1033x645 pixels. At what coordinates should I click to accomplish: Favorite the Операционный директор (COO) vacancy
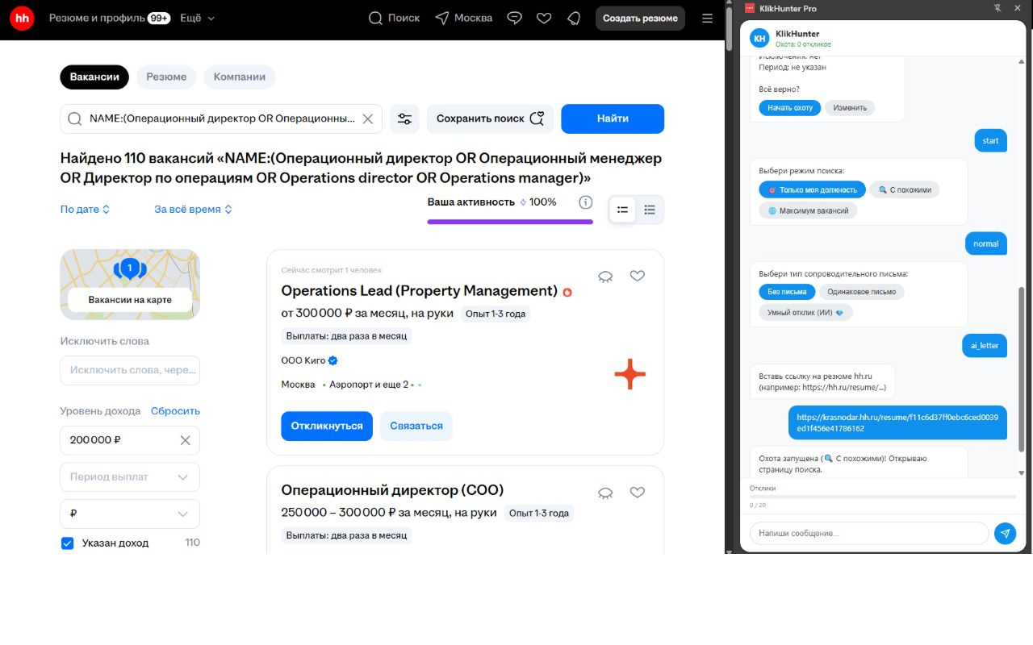pos(638,492)
